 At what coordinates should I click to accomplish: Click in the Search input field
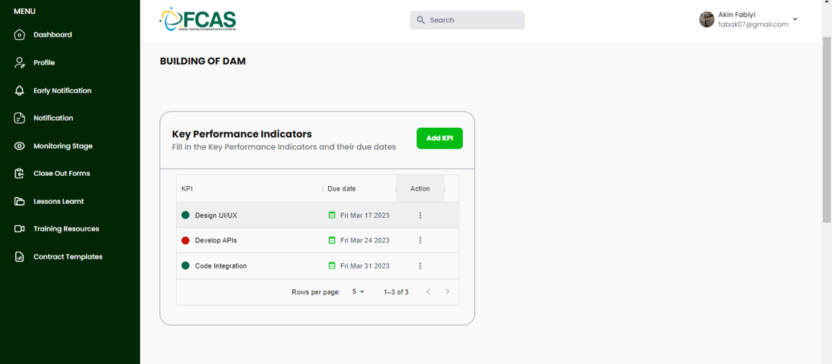(473, 20)
